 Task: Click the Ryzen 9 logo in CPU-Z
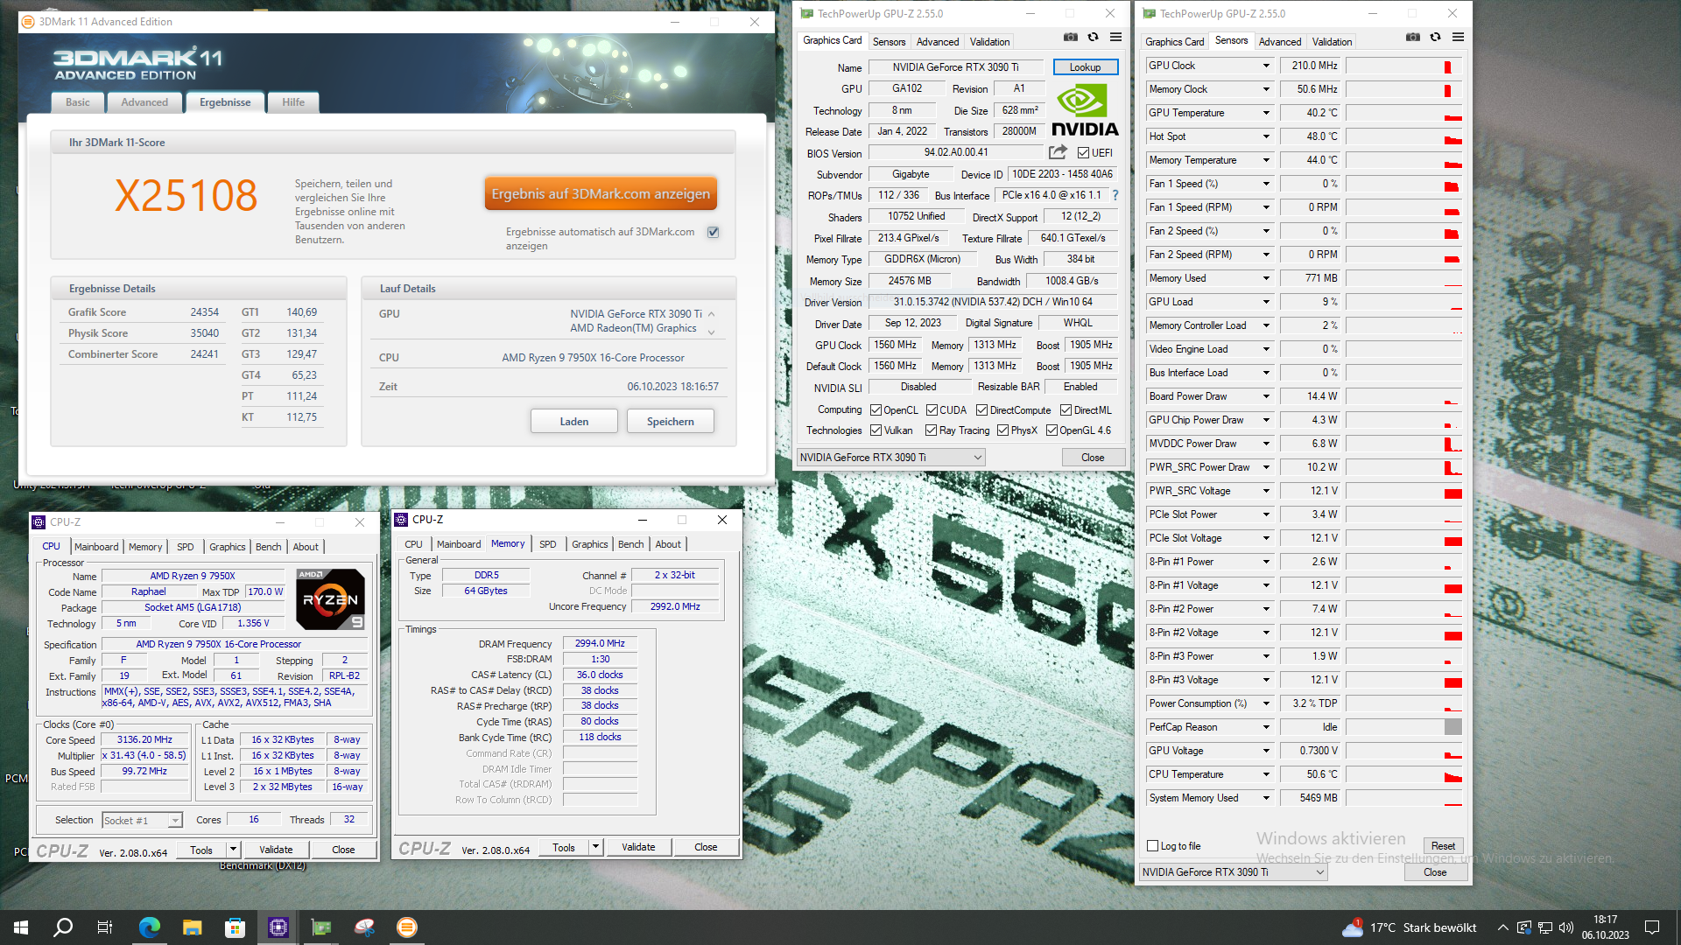330,599
